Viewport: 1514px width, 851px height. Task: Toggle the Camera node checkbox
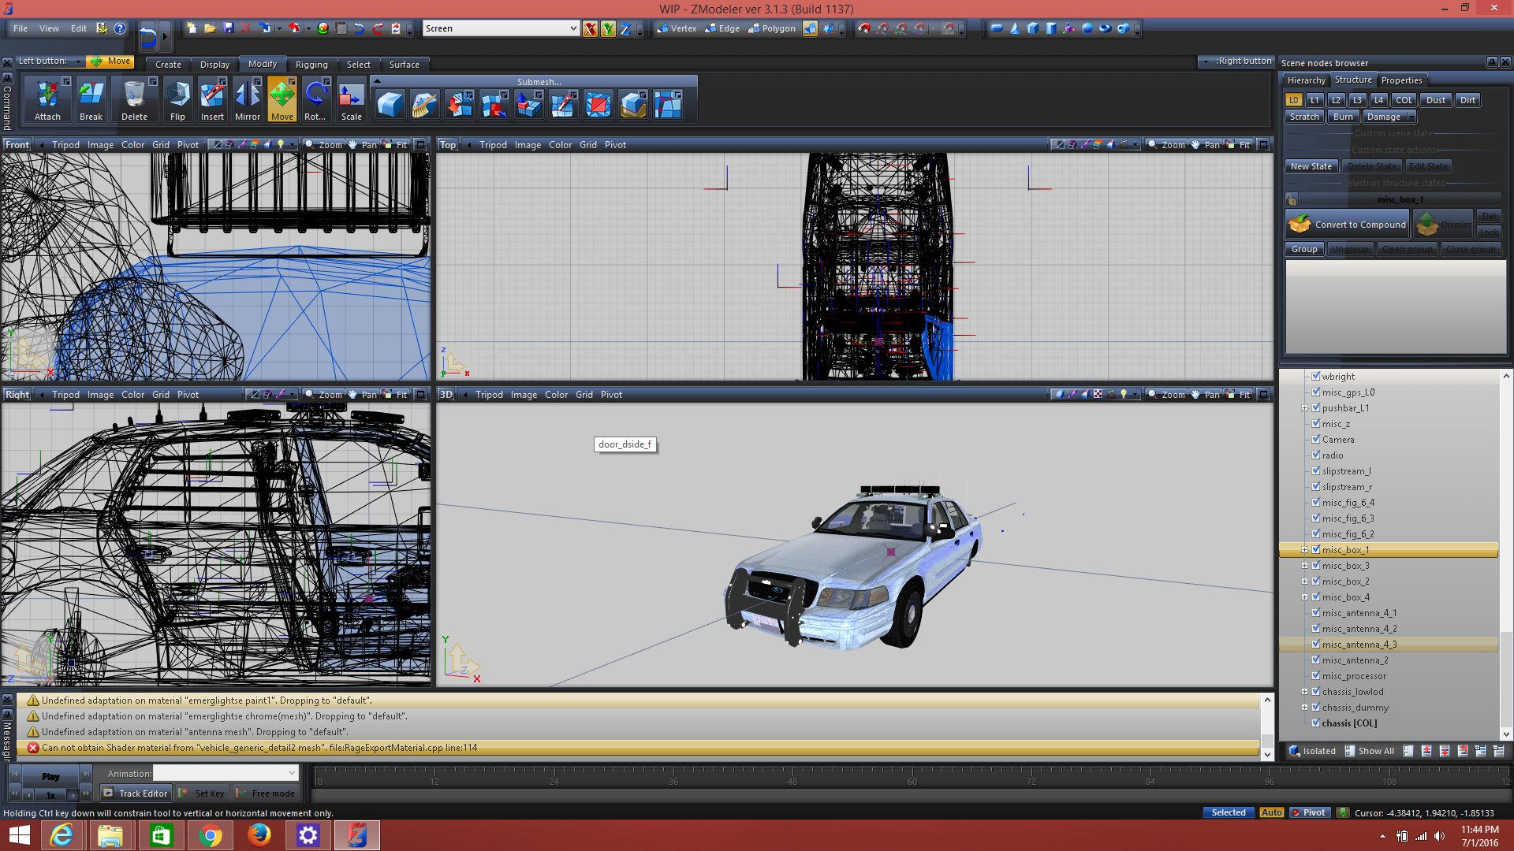[x=1316, y=440]
